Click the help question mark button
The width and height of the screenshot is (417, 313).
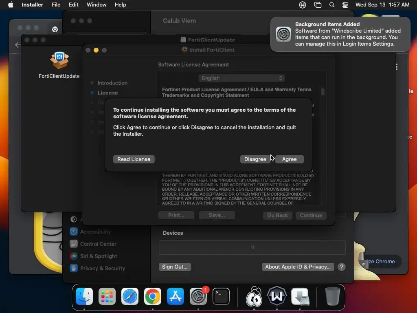tap(342, 267)
